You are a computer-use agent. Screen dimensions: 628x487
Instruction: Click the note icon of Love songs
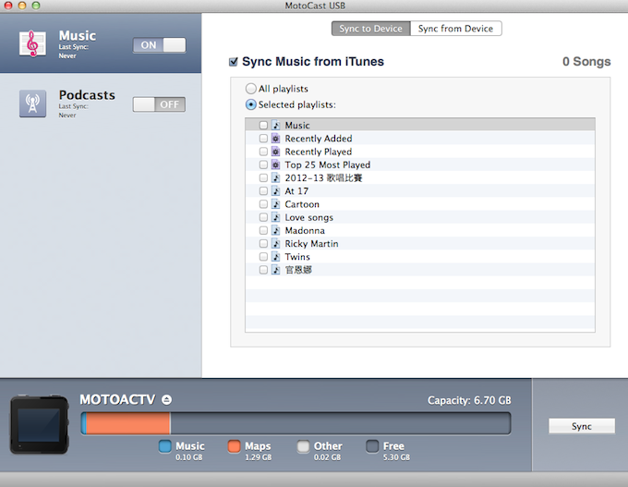click(275, 217)
